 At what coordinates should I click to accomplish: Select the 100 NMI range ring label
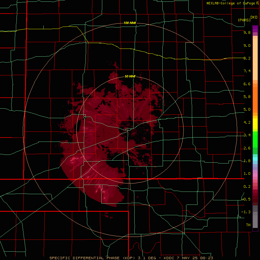pyautogui.click(x=130, y=23)
